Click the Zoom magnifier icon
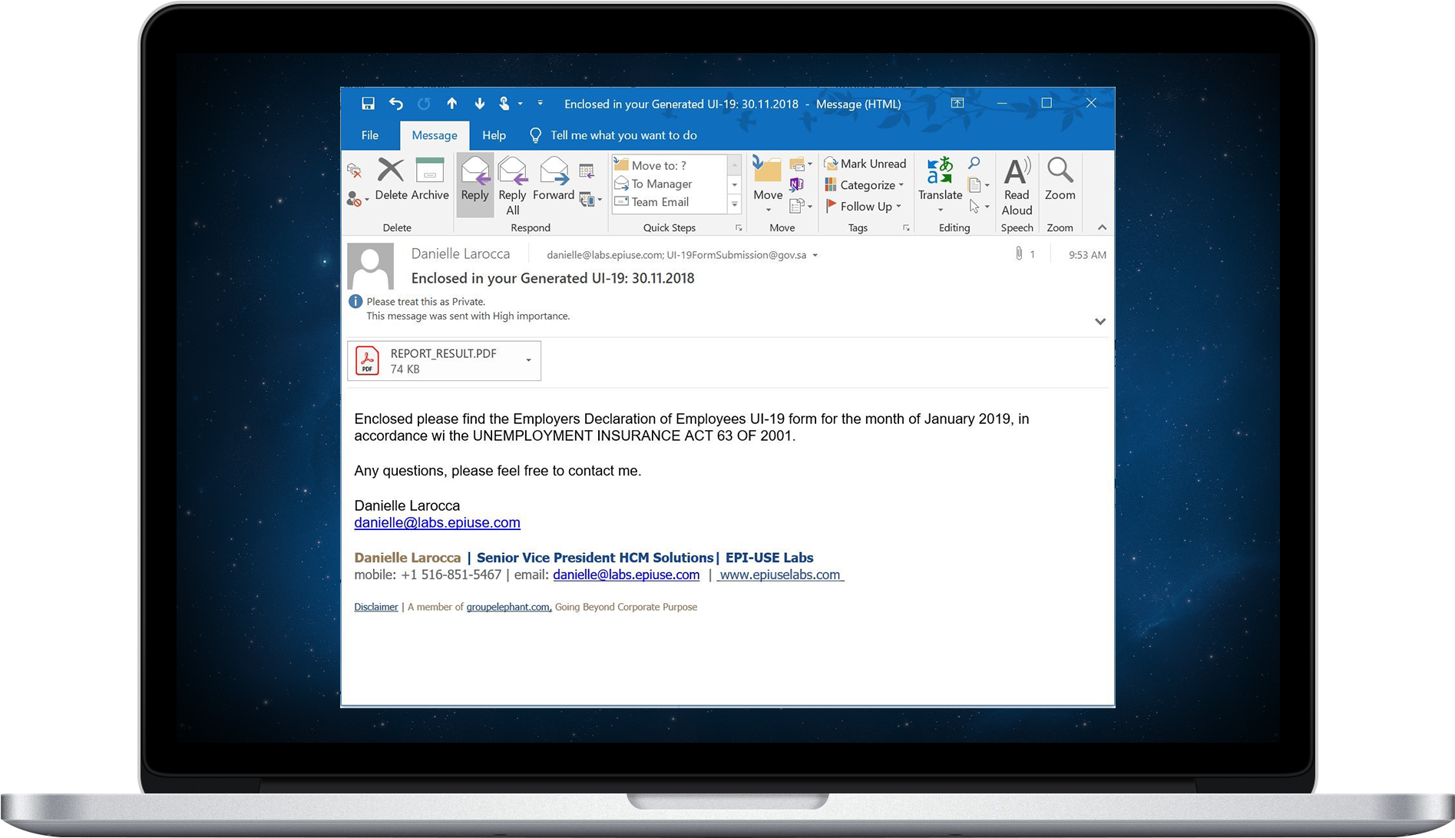Screen dimensions: 1455x838 point(1060,171)
